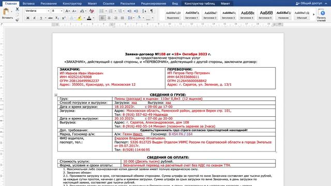Collapse ribbon with the chevron
Viewport: 331px width, 186px height.
(x=326, y=4)
